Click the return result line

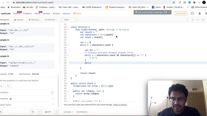[x=88, y=73]
